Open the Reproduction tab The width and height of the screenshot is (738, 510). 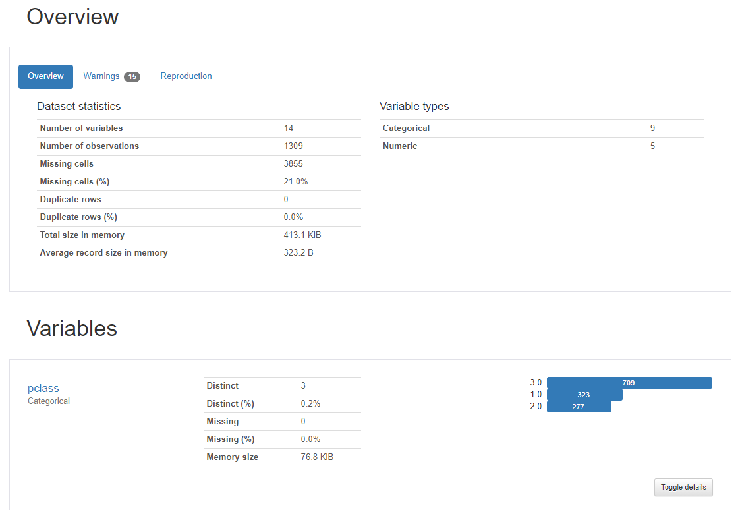coord(186,76)
